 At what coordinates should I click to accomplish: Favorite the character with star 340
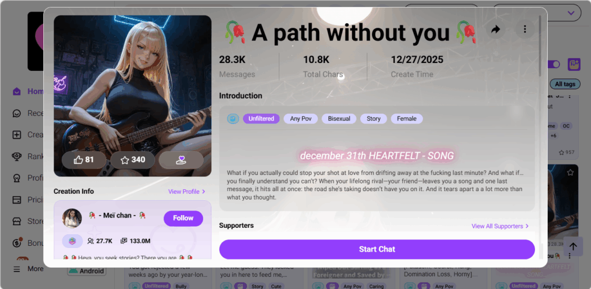133,160
